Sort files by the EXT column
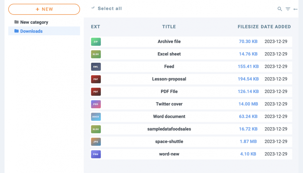This screenshot has width=303, height=173. click(x=96, y=27)
